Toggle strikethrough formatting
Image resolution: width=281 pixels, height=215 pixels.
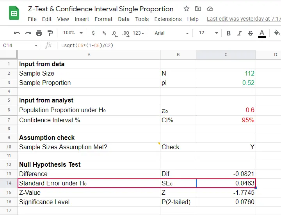pyautogui.click(x=251, y=33)
